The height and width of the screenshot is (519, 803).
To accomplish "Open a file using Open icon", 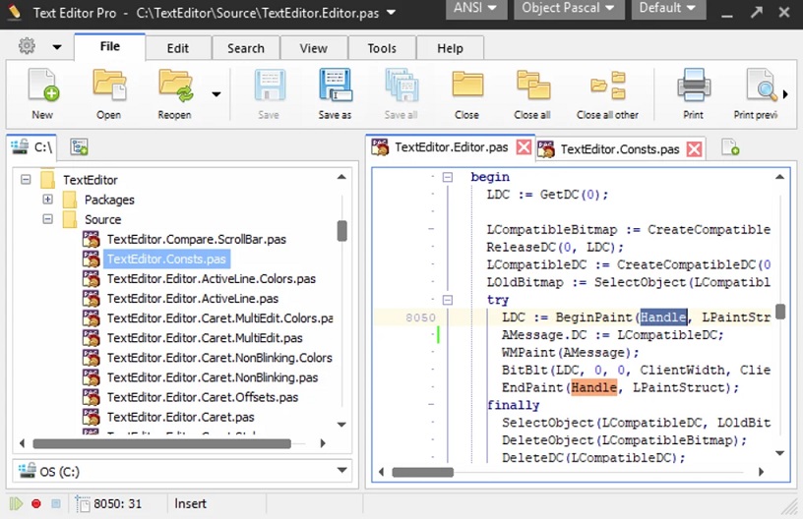I will [109, 85].
